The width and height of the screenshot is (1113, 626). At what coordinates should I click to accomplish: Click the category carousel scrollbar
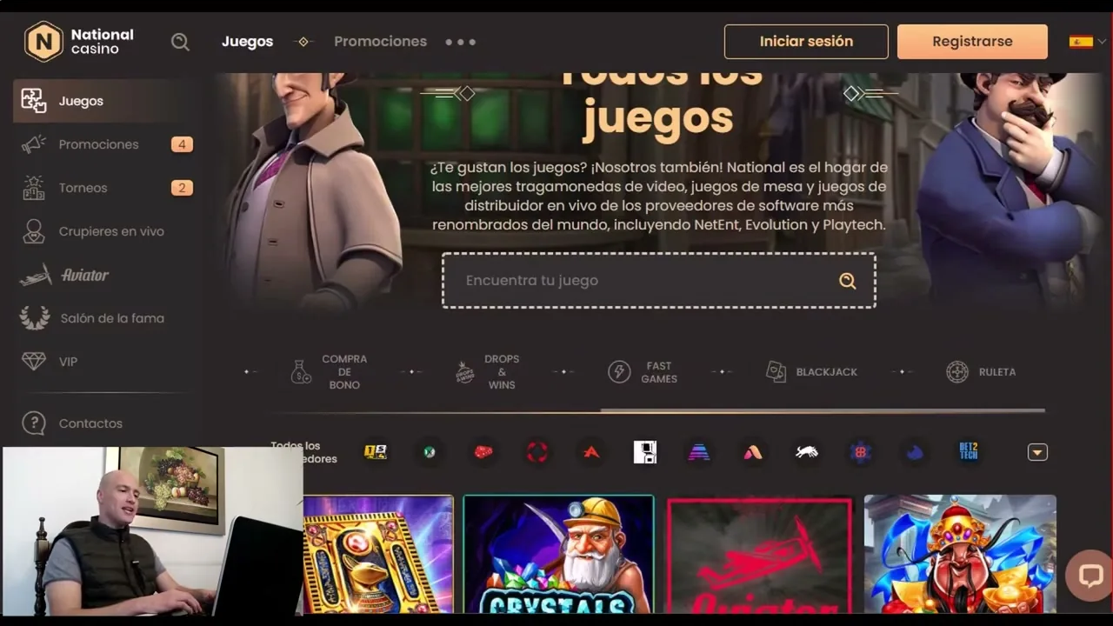(822, 410)
